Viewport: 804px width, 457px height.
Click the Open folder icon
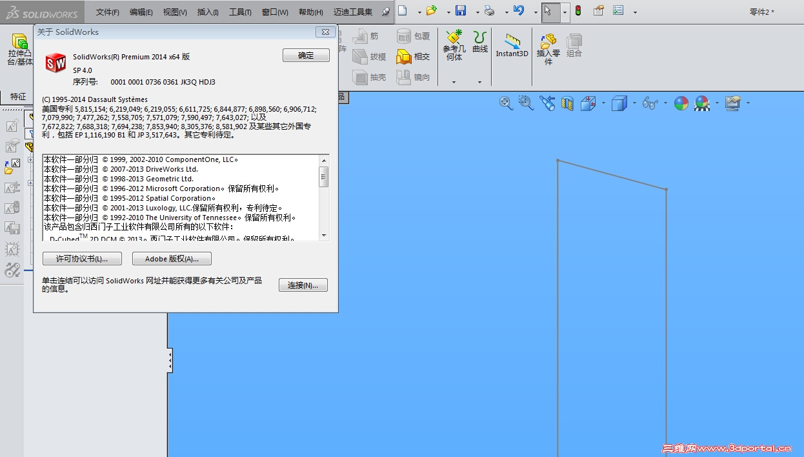coord(432,11)
